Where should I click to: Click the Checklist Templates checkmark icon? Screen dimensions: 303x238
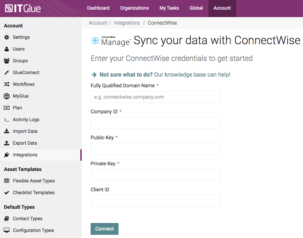tap(7, 192)
